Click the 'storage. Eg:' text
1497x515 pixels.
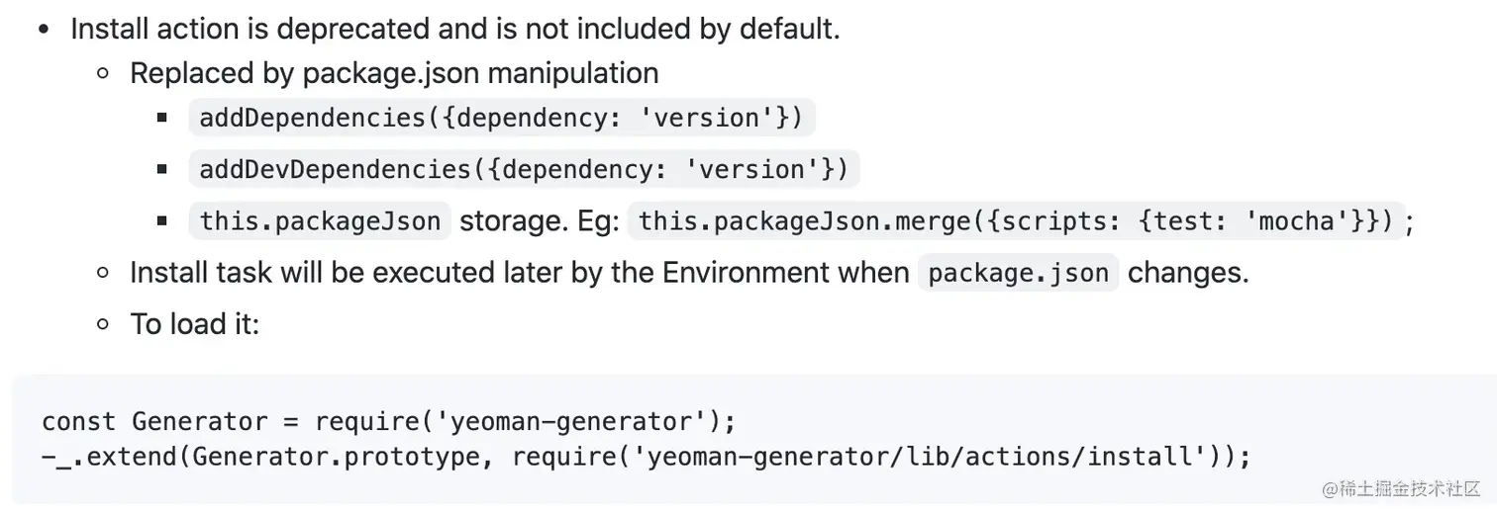[x=540, y=220]
